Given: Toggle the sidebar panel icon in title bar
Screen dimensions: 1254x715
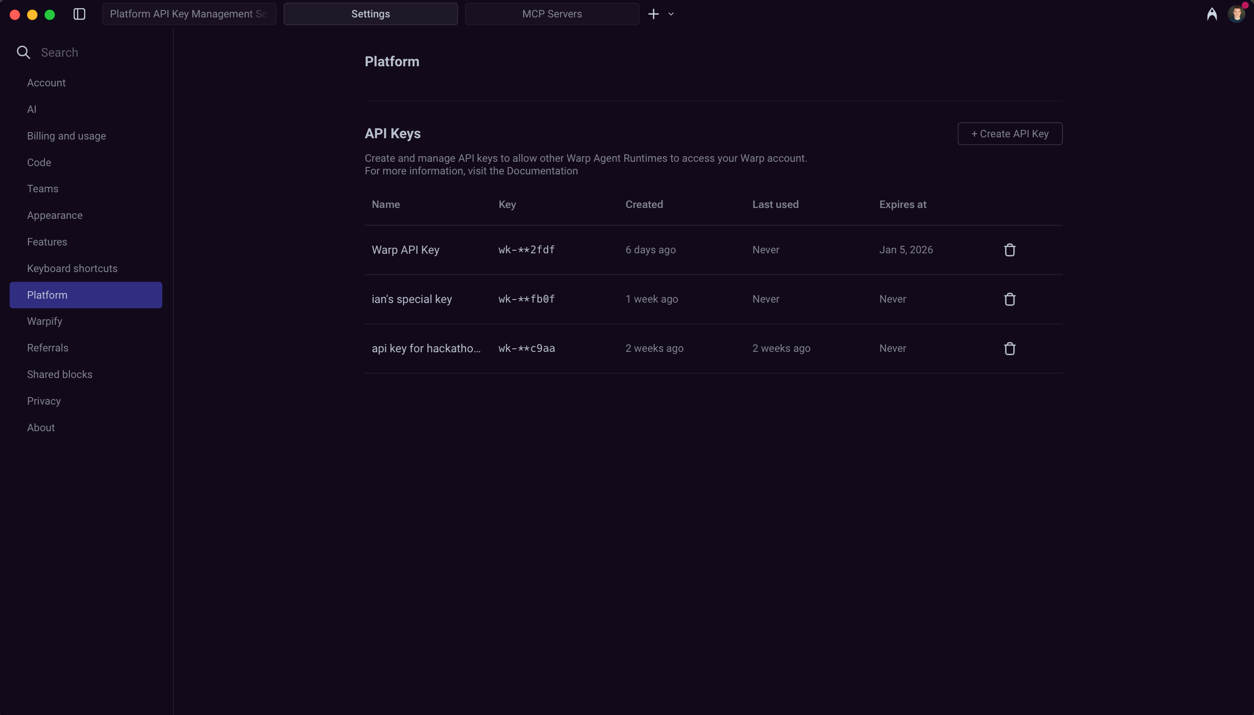Looking at the screenshot, I should pyautogui.click(x=79, y=14).
